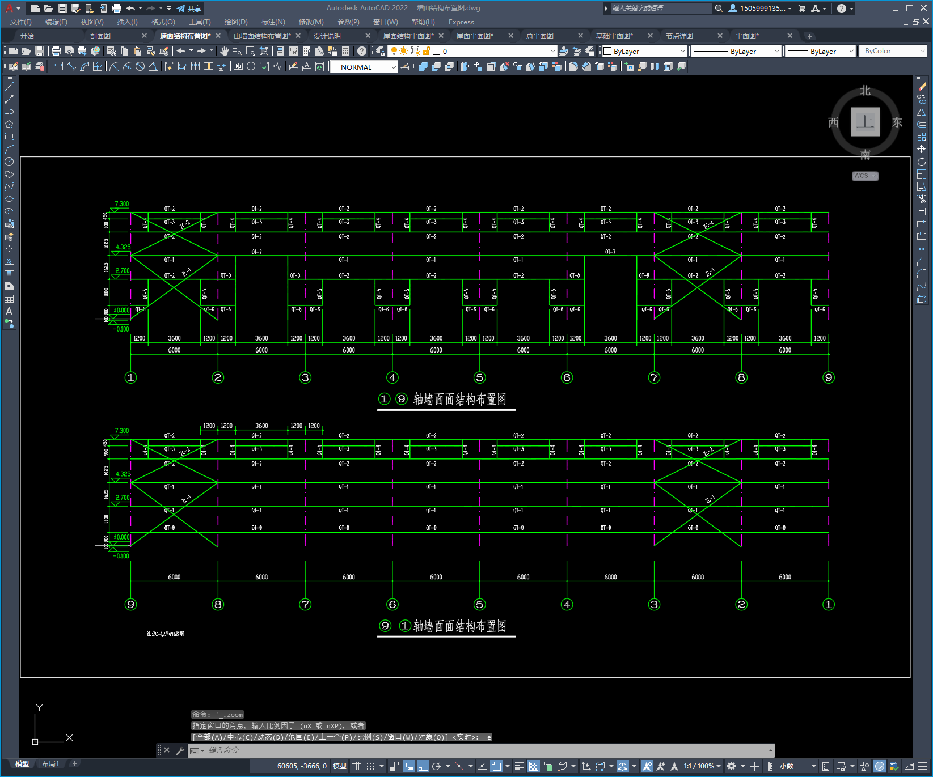Click the 共享 share button
The height and width of the screenshot is (777, 933).
[189, 9]
